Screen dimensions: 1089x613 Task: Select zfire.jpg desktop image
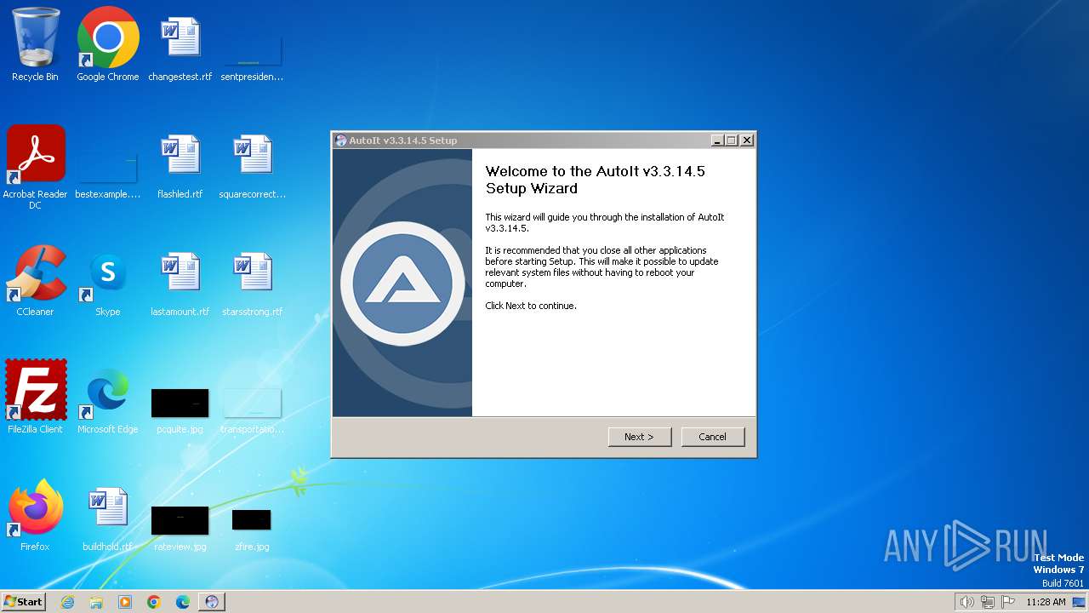click(x=252, y=530)
